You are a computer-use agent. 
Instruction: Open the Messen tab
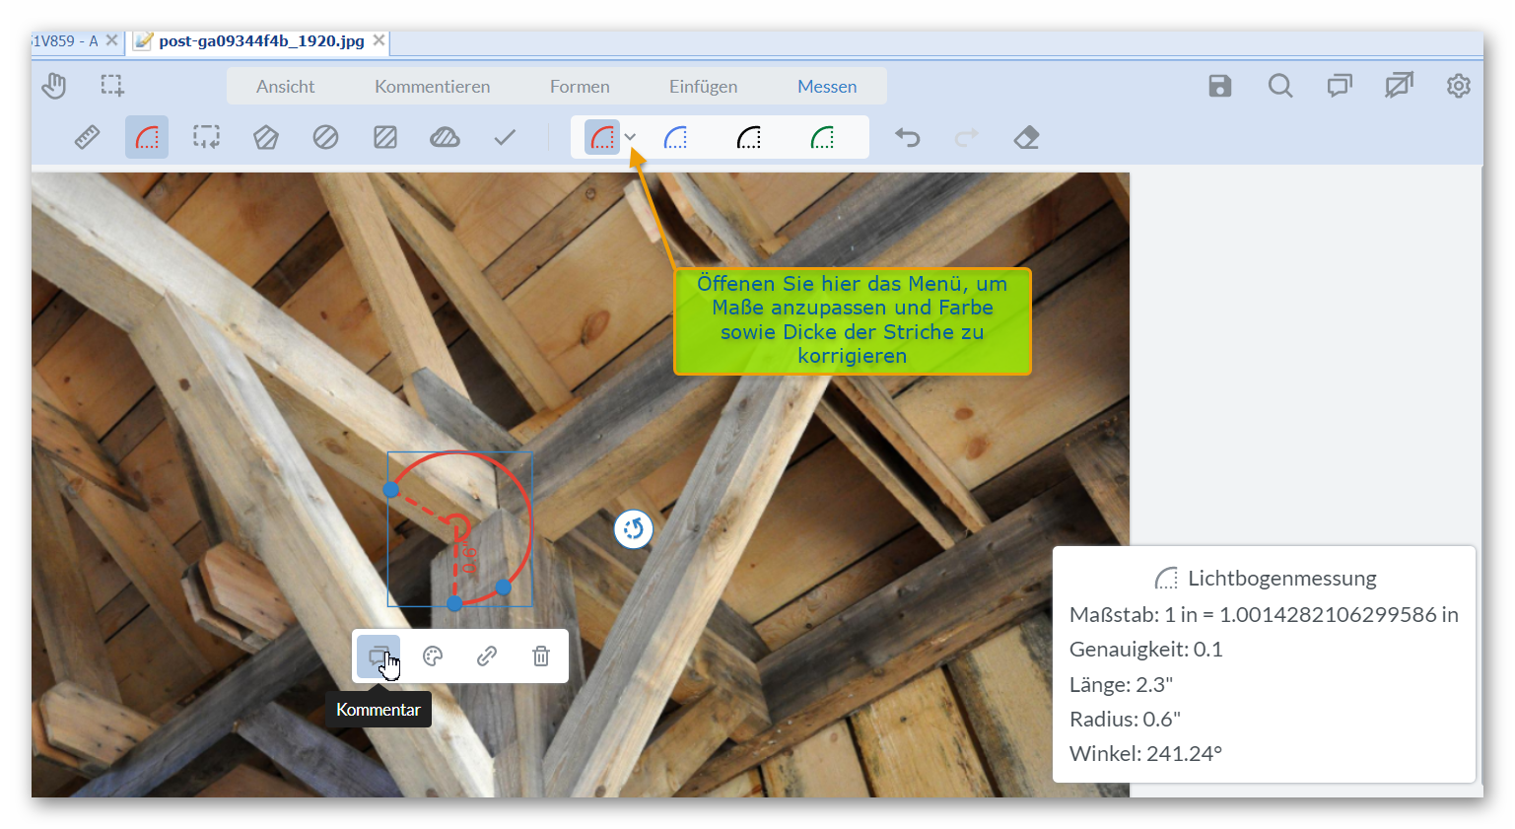tap(827, 87)
